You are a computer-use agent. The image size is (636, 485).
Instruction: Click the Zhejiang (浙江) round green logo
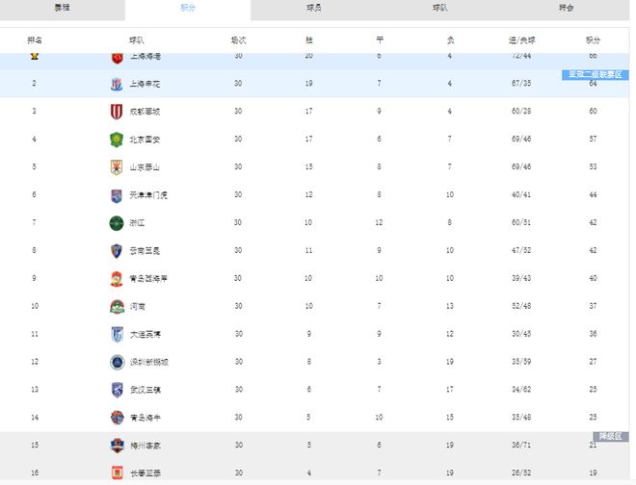117,223
